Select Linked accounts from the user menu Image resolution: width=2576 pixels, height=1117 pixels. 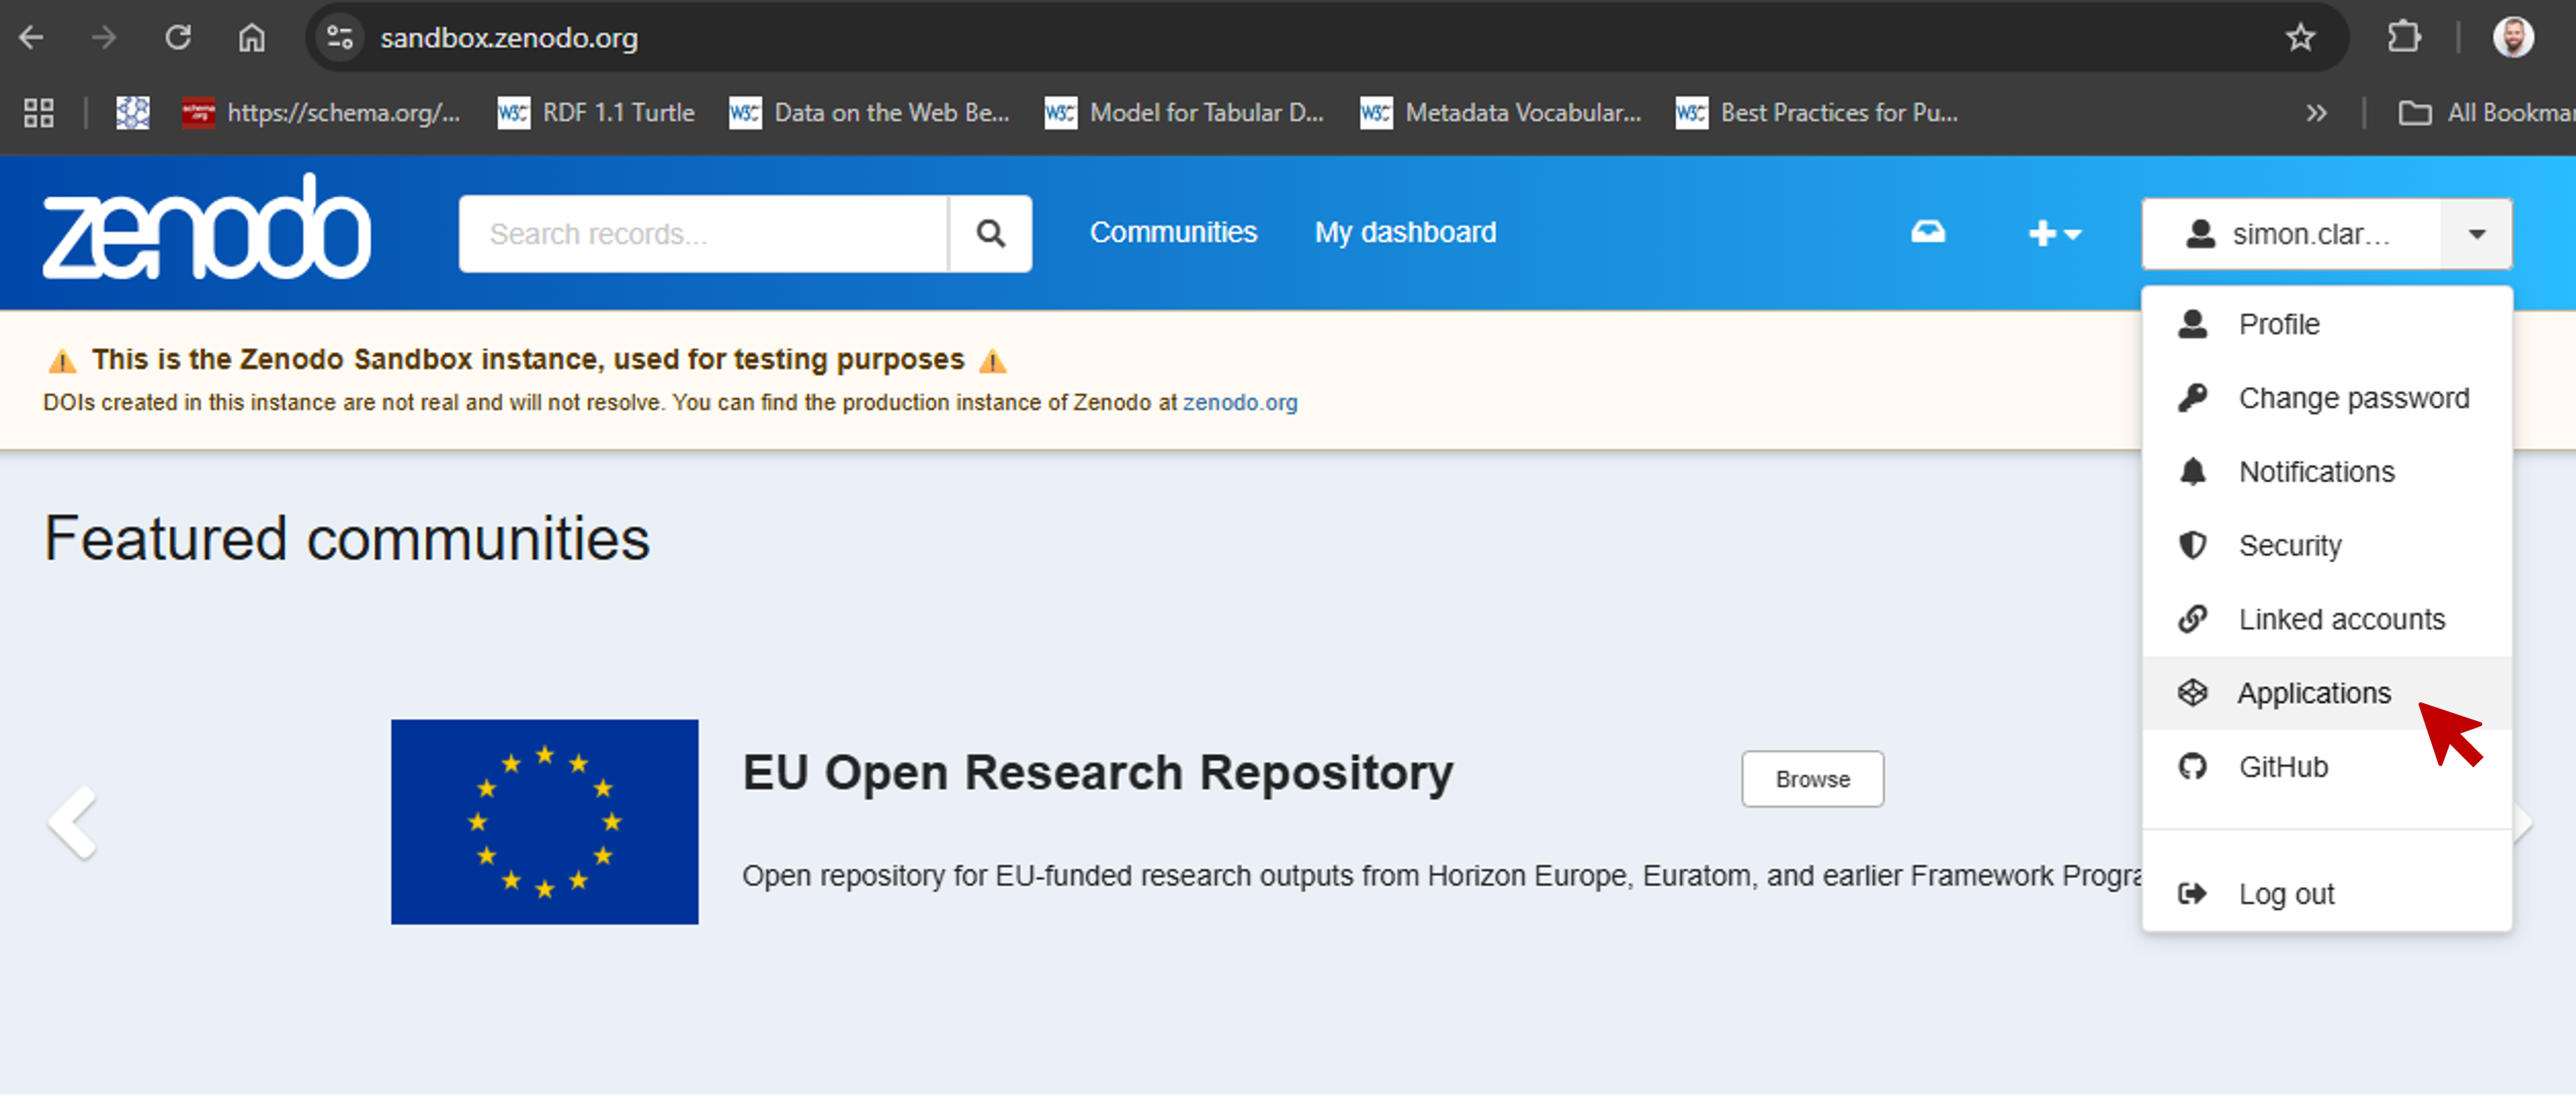(x=2327, y=620)
